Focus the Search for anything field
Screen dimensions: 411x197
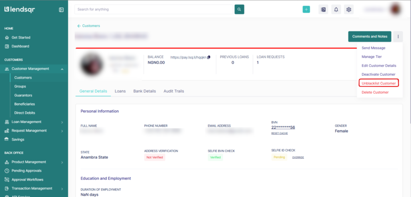pyautogui.click(x=154, y=10)
